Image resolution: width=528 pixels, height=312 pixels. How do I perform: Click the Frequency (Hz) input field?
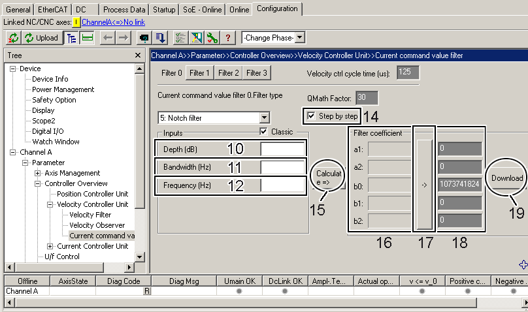click(x=282, y=185)
